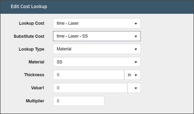
Task: Click the 'Lookup Type' field label
Action: click(x=31, y=49)
